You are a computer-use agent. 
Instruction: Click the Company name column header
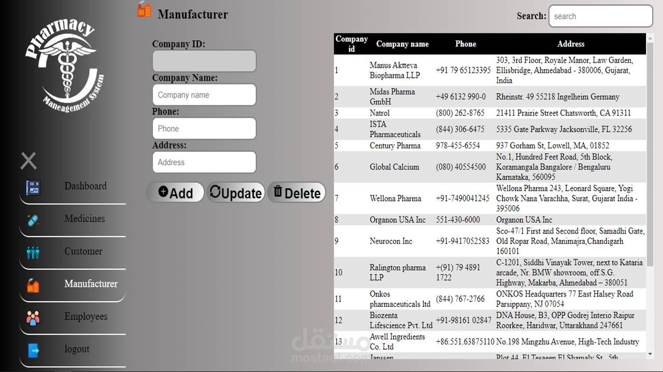[402, 44]
